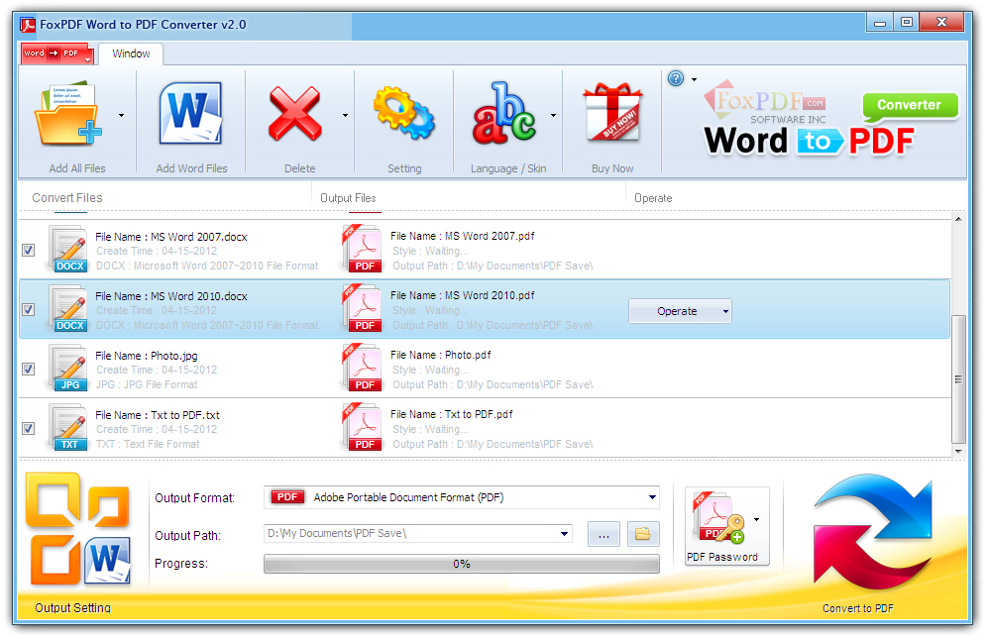The image size is (986, 640).
Task: Toggle the Txt to PDF.txt checkbox
Action: point(29,429)
